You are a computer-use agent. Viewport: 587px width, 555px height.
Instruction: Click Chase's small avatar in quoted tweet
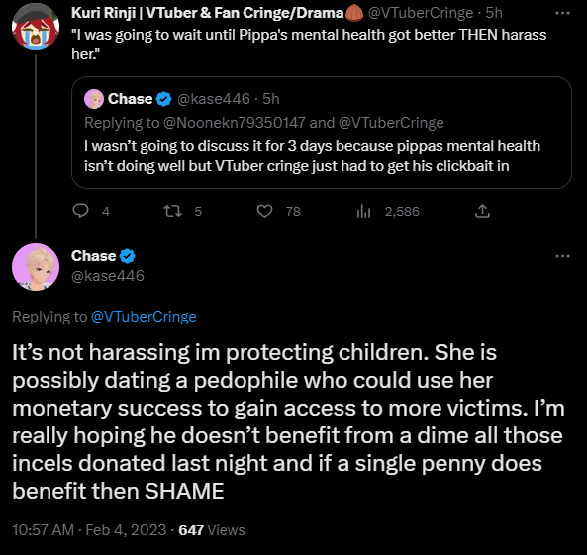94,99
